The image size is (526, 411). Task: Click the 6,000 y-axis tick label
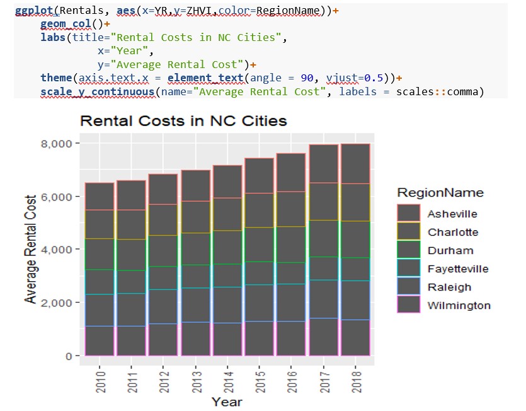click(56, 197)
